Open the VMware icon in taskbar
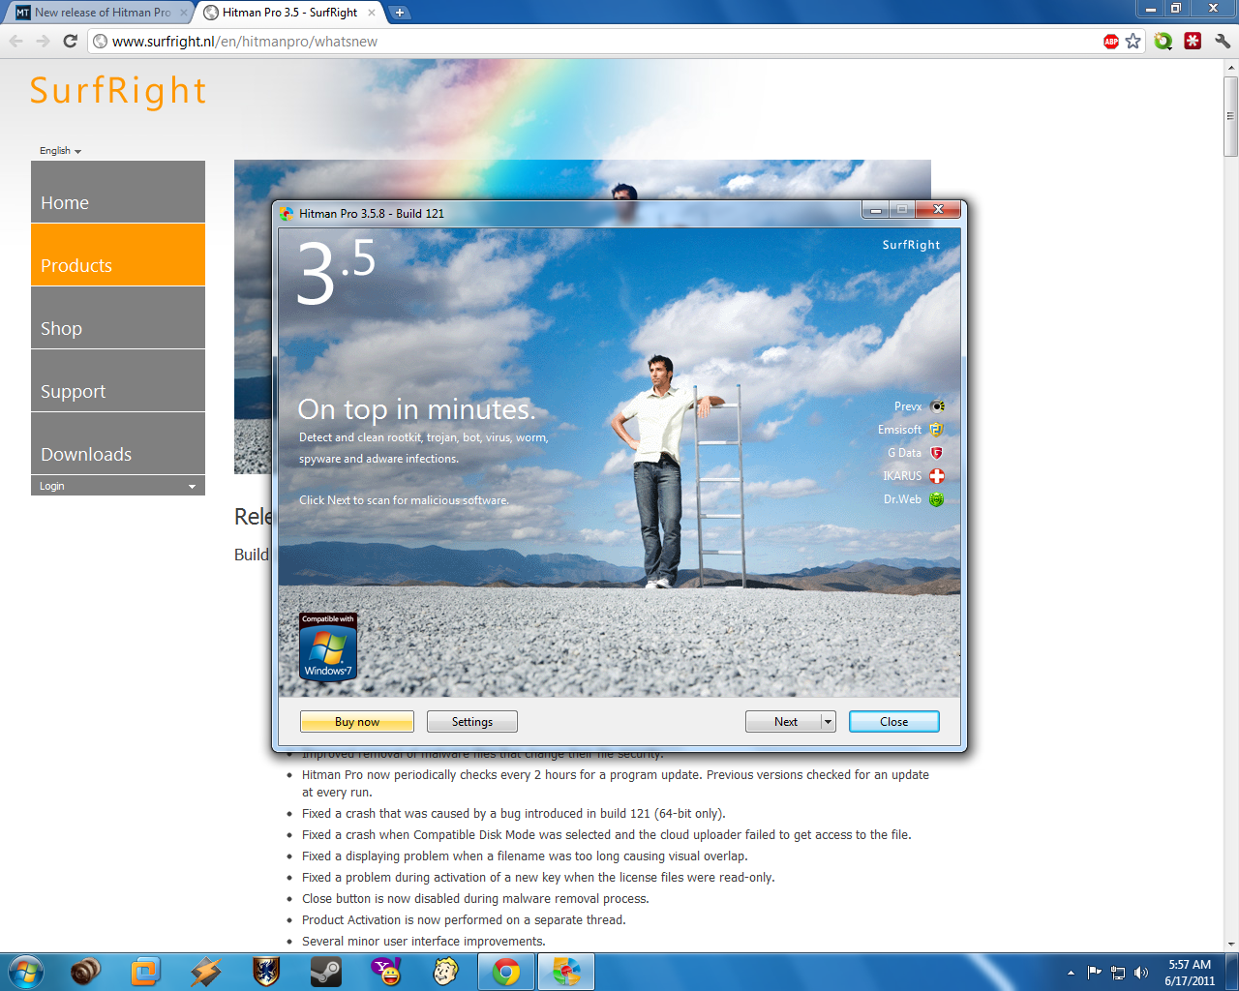Viewport: 1239px width, 991px height. click(145, 972)
